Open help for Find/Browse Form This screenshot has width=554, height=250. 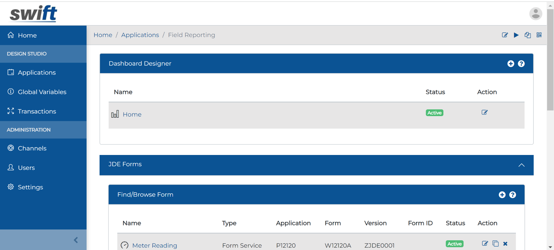pos(513,194)
